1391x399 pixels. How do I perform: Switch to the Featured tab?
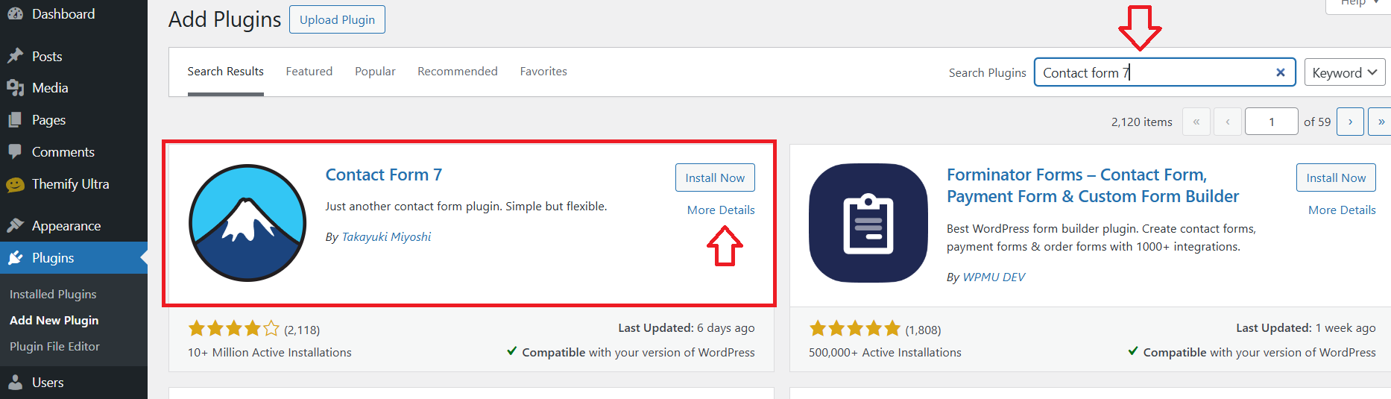coord(309,72)
